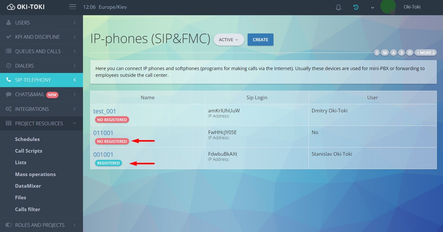443x232 pixels.
Task: Click the green user avatar circle
Action: tap(388, 7)
